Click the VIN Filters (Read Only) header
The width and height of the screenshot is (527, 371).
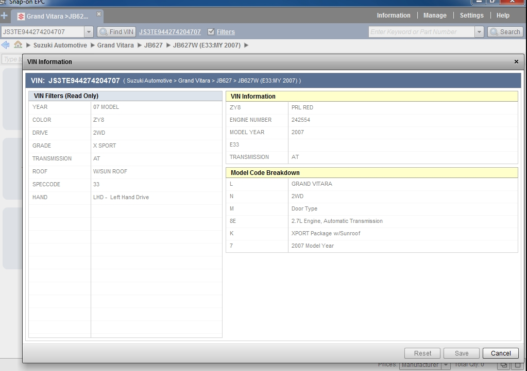tap(125, 96)
